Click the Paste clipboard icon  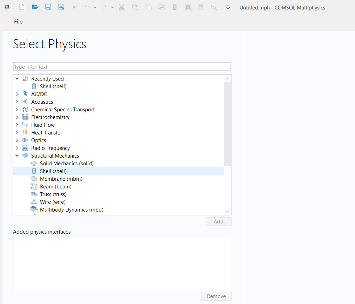pyautogui.click(x=148, y=7)
